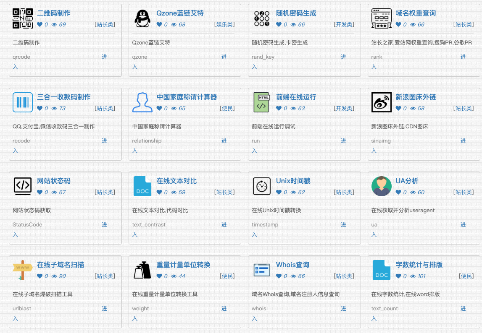Click the Weibo icon for 新浪图床外链
Viewport: 482px width, 333px height.
(x=381, y=102)
